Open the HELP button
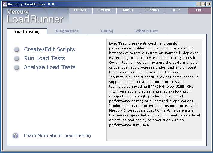This screenshot has width=213, height=153. (176, 10)
